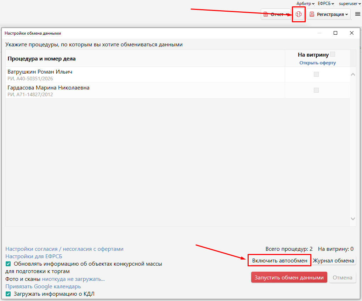The width and height of the screenshot is (362, 301).
Task: Click case number РИ, А40-50351/2026
Action: (x=30, y=79)
